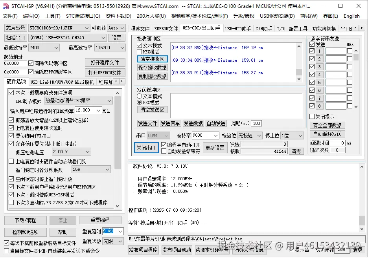
Task: Click receive buffer scroll-down arrow
Action: pos(299,79)
